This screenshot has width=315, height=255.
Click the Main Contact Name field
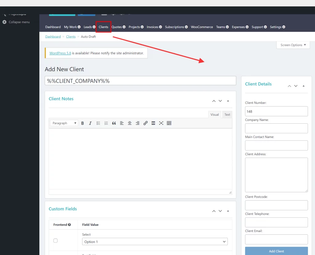(x=277, y=145)
